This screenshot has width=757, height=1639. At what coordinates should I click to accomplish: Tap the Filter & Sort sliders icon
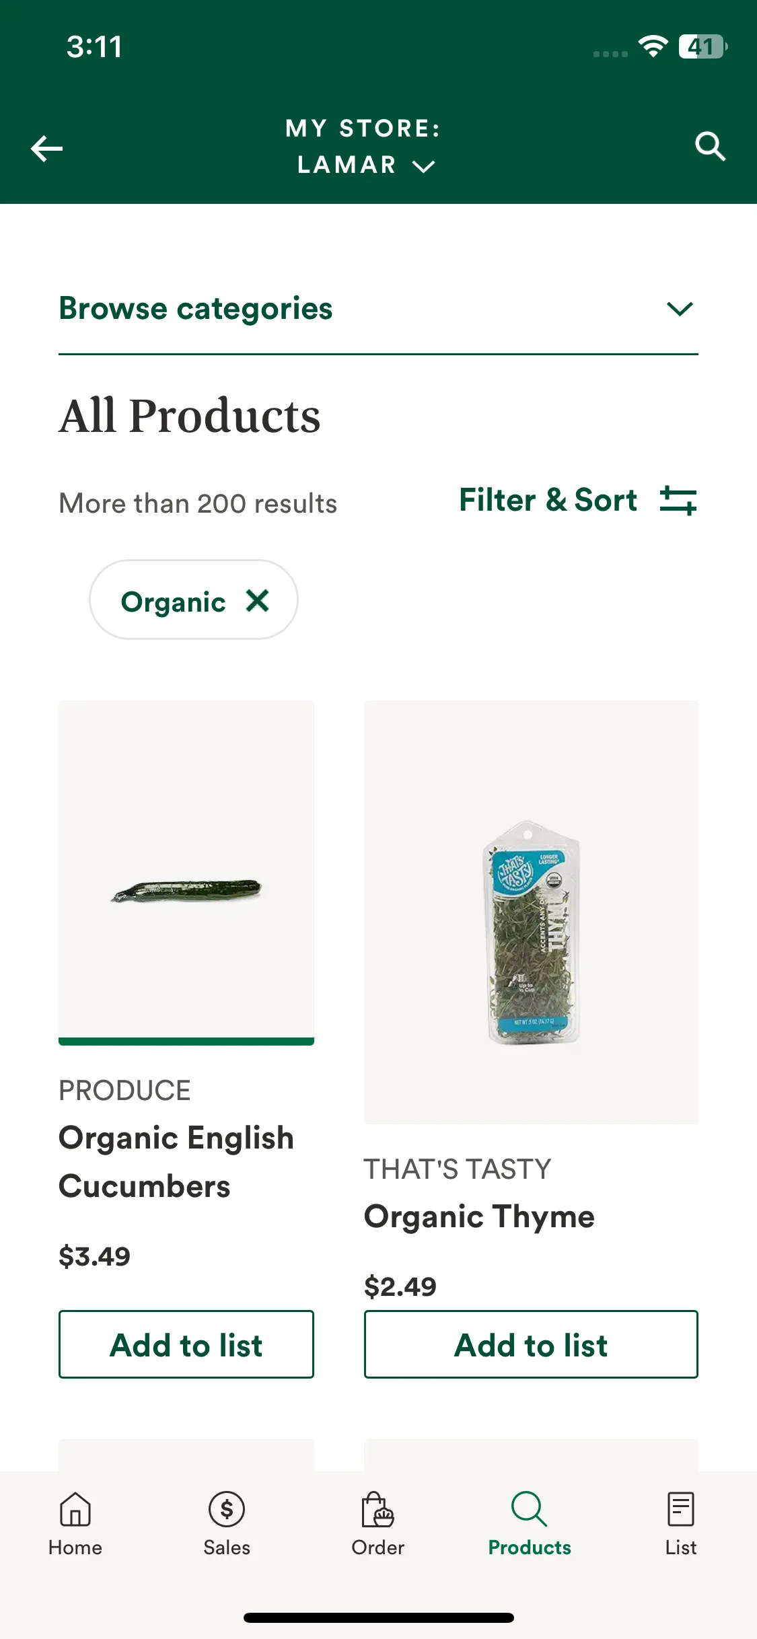[x=678, y=501]
